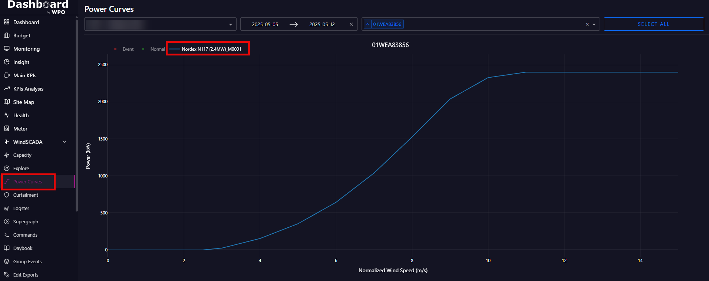This screenshot has height=281, width=709.
Task: Open the turbine selector dropdown arrow
Action: pos(594,24)
